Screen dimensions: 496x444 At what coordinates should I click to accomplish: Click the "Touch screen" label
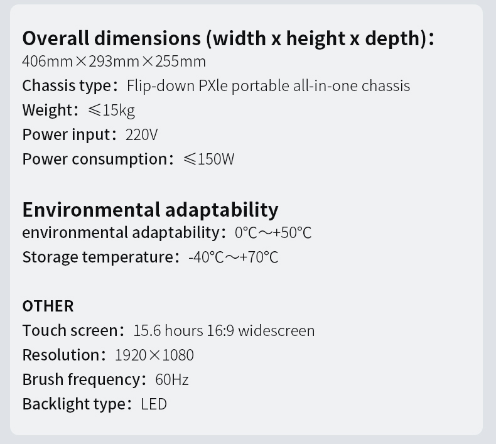tap(70, 330)
